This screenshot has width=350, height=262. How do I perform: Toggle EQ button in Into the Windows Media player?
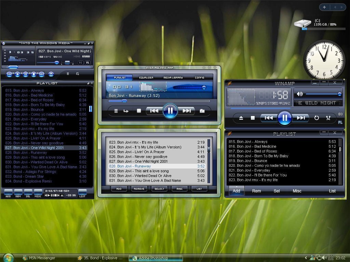[81, 63]
